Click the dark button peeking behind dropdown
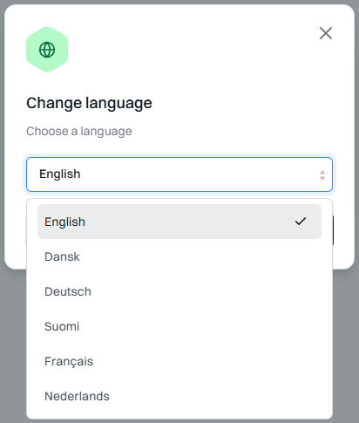 pos(333,230)
